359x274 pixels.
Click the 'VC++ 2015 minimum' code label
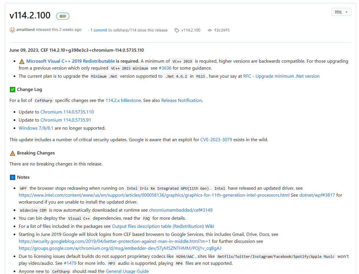(x=129, y=68)
